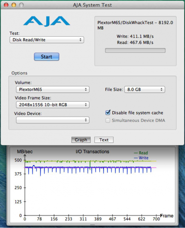Open the Test dropdown showing Disk Read/Write

click(47, 40)
